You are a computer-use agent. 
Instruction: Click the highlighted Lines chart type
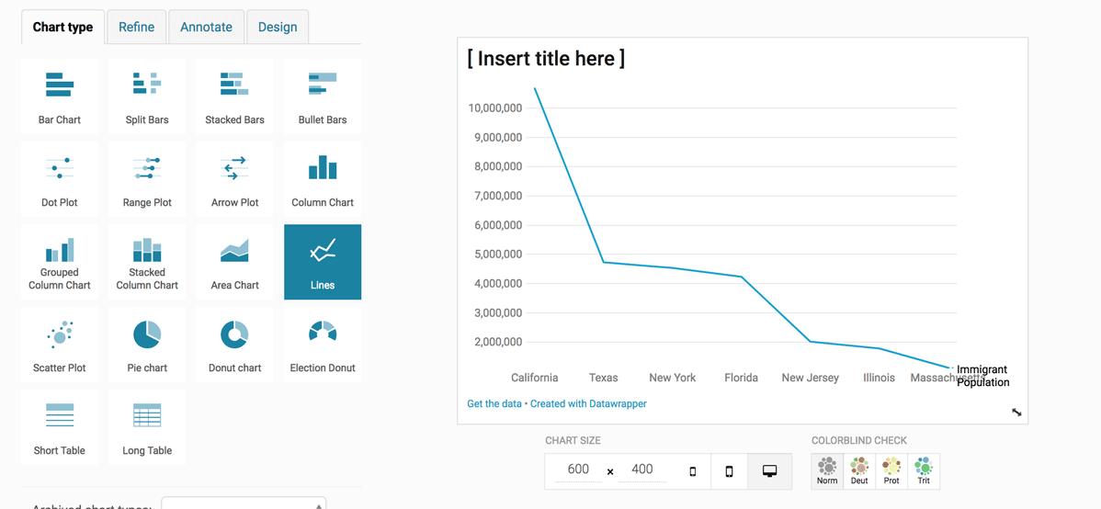[323, 262]
